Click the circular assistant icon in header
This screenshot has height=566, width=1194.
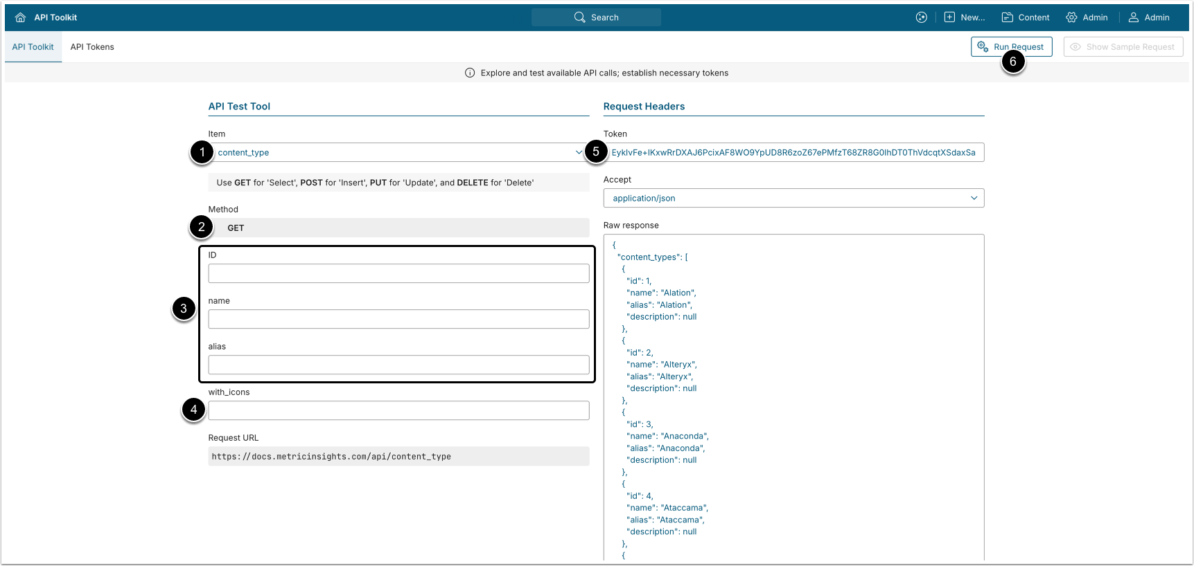(921, 17)
